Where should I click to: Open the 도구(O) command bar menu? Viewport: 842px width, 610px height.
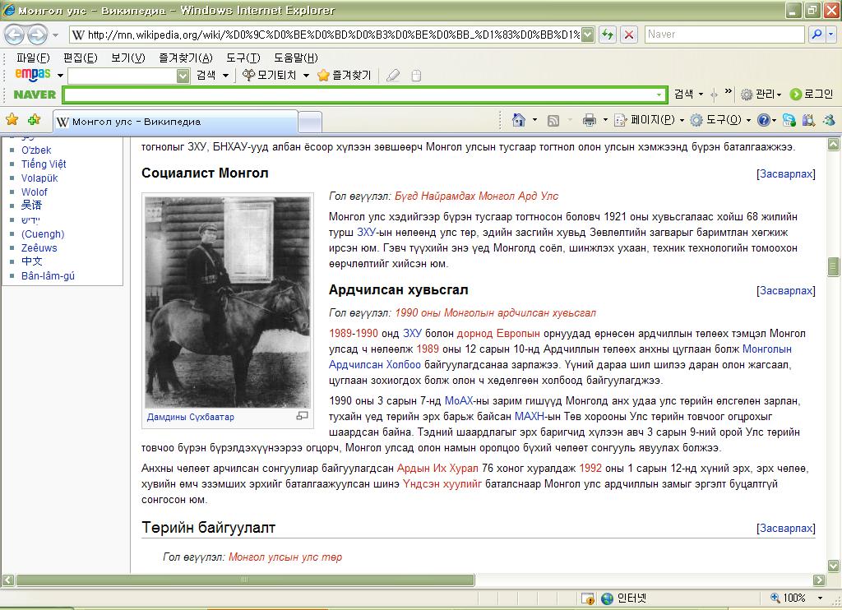720,120
